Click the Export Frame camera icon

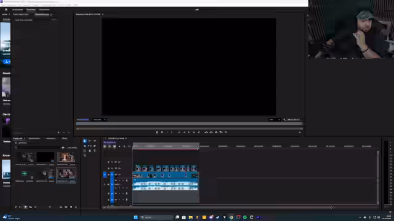[216, 132]
